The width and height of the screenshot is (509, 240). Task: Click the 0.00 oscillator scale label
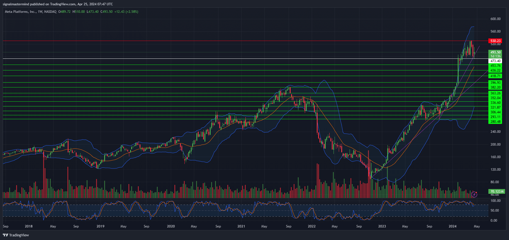coord(494,221)
